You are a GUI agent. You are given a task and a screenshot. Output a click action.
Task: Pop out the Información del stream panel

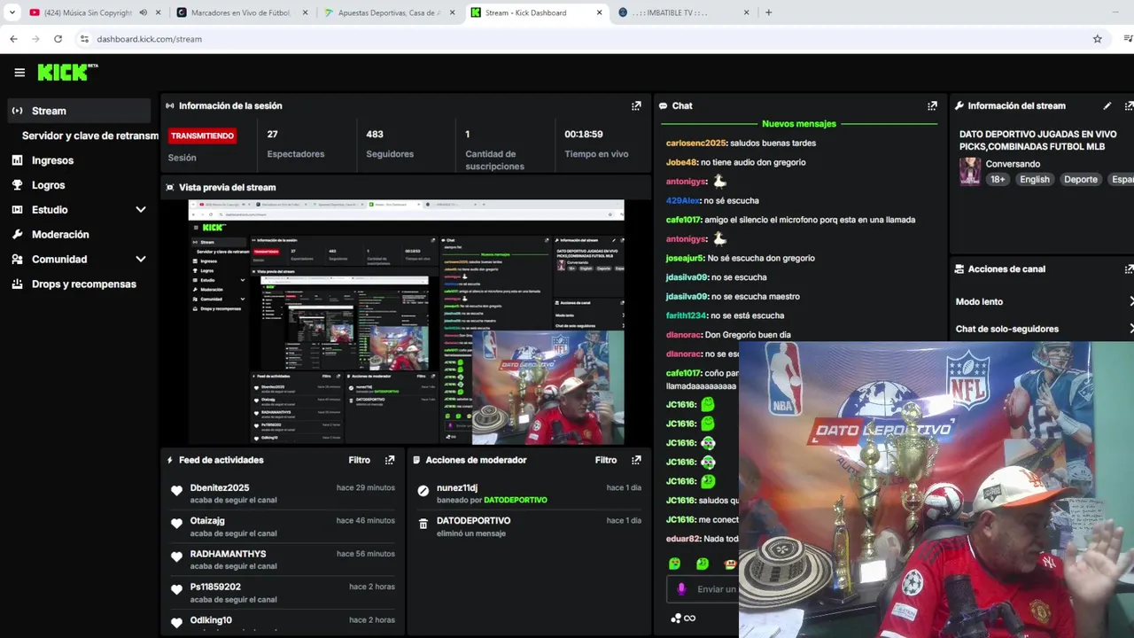coord(1129,105)
